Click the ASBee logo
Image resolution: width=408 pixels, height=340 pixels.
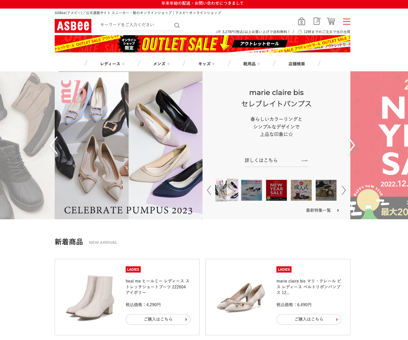point(73,26)
